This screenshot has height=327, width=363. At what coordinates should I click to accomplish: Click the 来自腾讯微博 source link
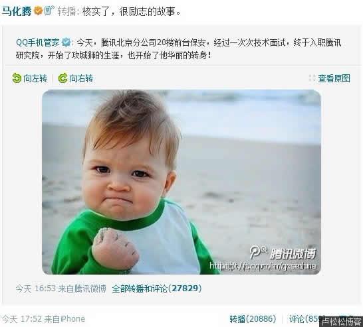82,289
